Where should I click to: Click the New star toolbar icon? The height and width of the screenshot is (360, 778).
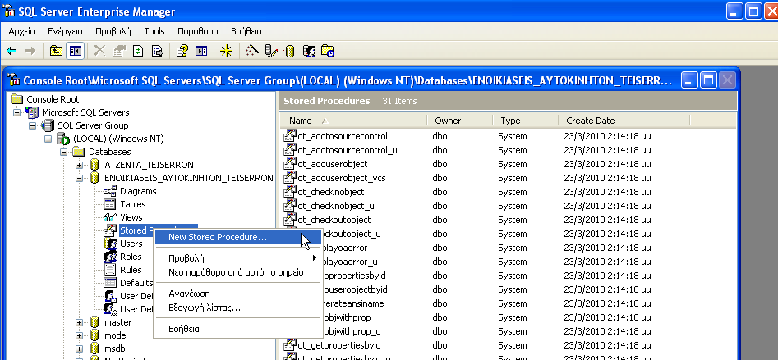(x=226, y=51)
